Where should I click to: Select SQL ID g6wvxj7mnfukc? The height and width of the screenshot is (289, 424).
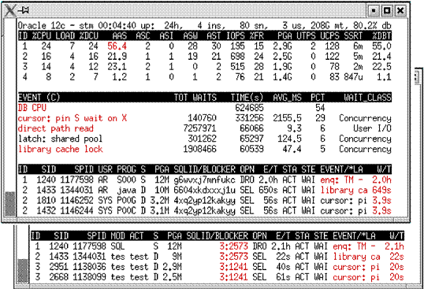click(204, 180)
